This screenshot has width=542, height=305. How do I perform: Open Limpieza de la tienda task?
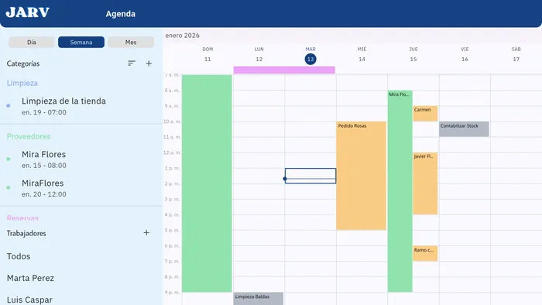[x=63, y=106]
